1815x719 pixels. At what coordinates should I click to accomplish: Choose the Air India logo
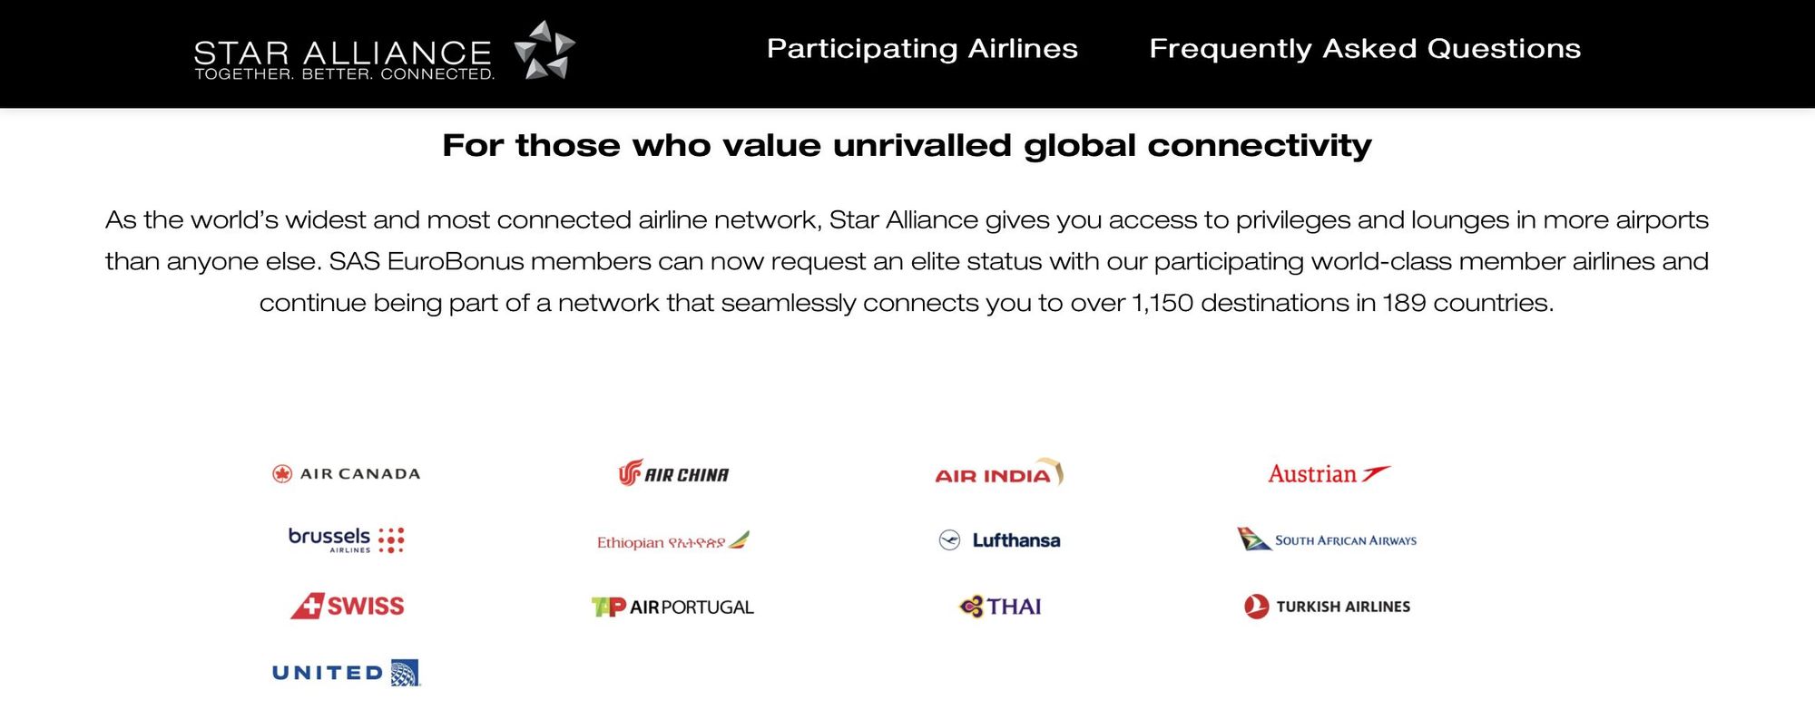999,471
